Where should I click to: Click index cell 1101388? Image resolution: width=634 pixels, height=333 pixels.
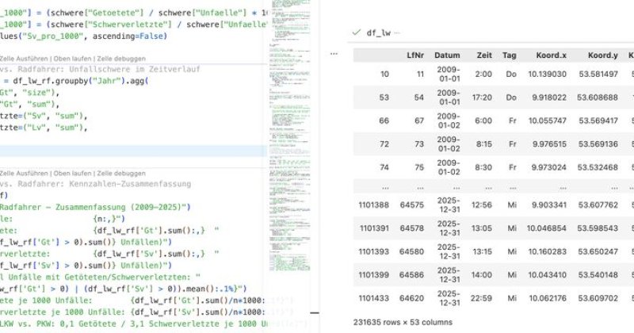(373, 205)
